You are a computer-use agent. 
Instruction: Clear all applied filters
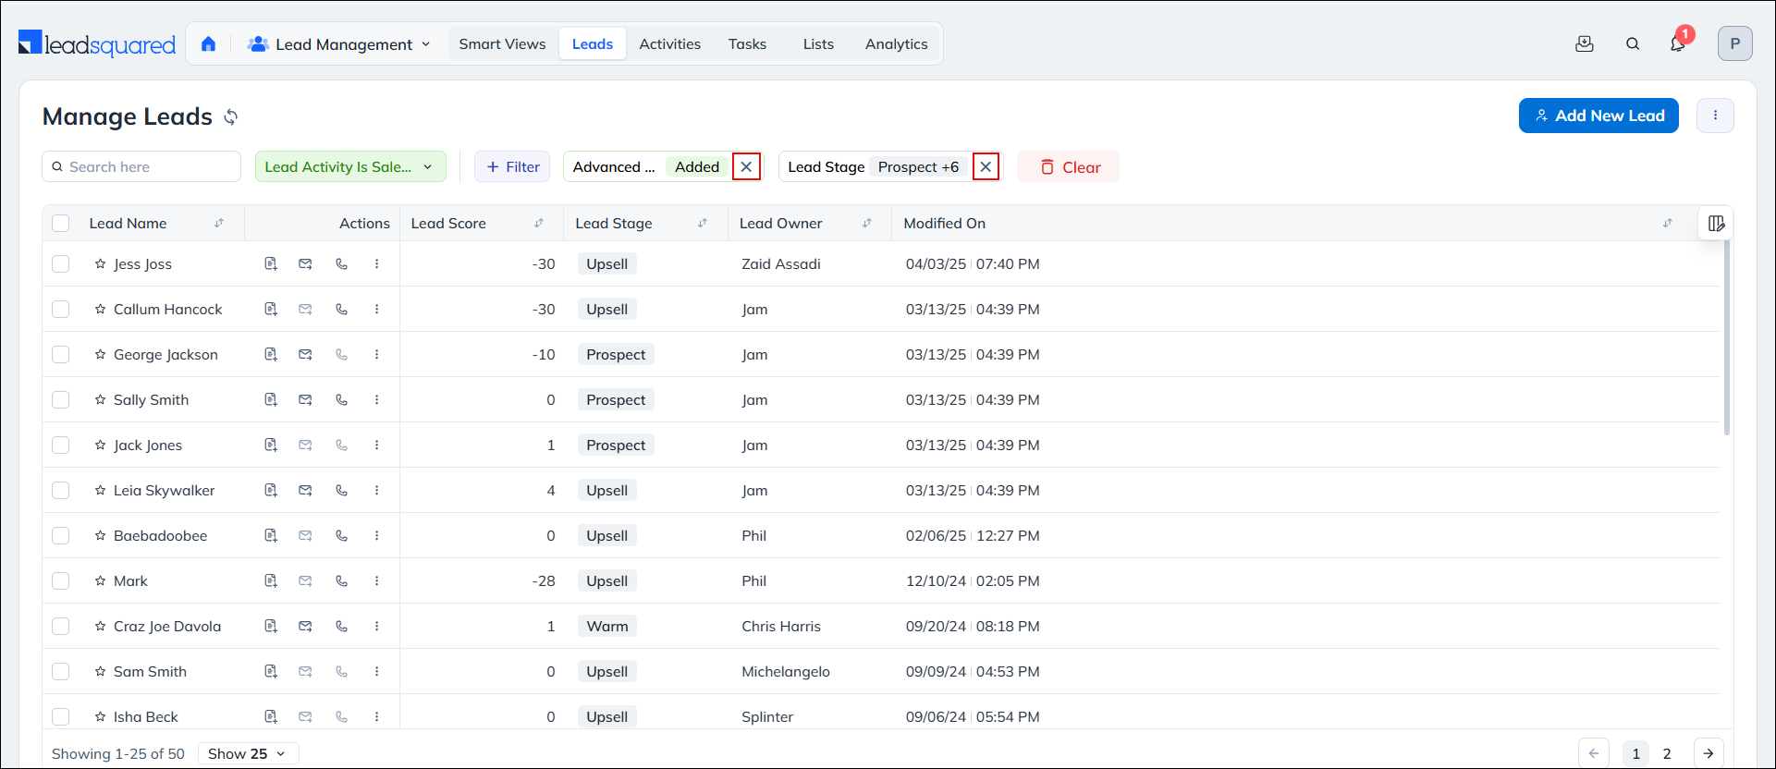tap(1069, 167)
